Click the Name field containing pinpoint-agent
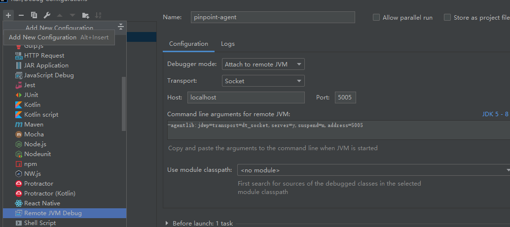The width and height of the screenshot is (510, 227). coord(273,17)
